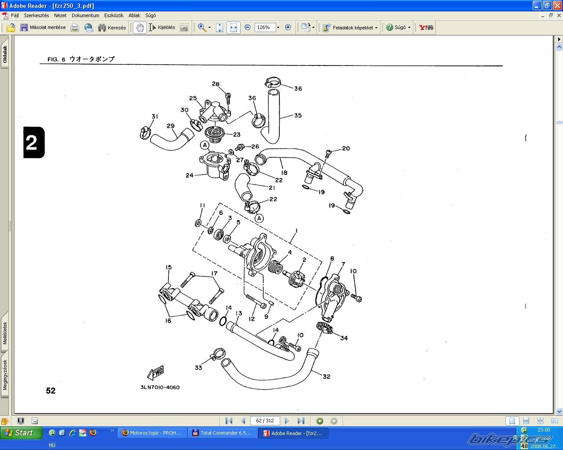Launch Internet Explorer from quick launch

pos(73,432)
